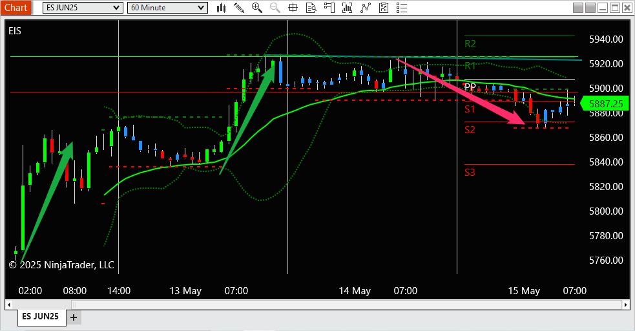Click the PP pivot label
Image resolution: width=635 pixels, height=331 pixels.
pos(470,87)
